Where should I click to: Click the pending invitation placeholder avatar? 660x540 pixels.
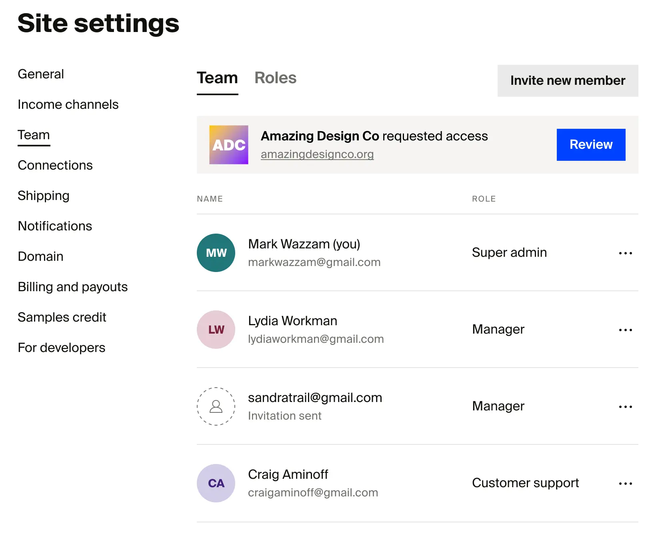coord(216,406)
